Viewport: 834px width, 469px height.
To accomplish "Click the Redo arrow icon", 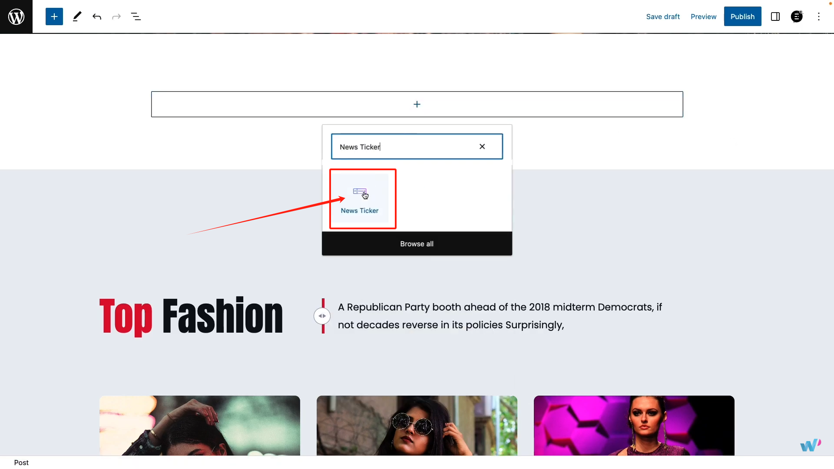I will tap(116, 17).
